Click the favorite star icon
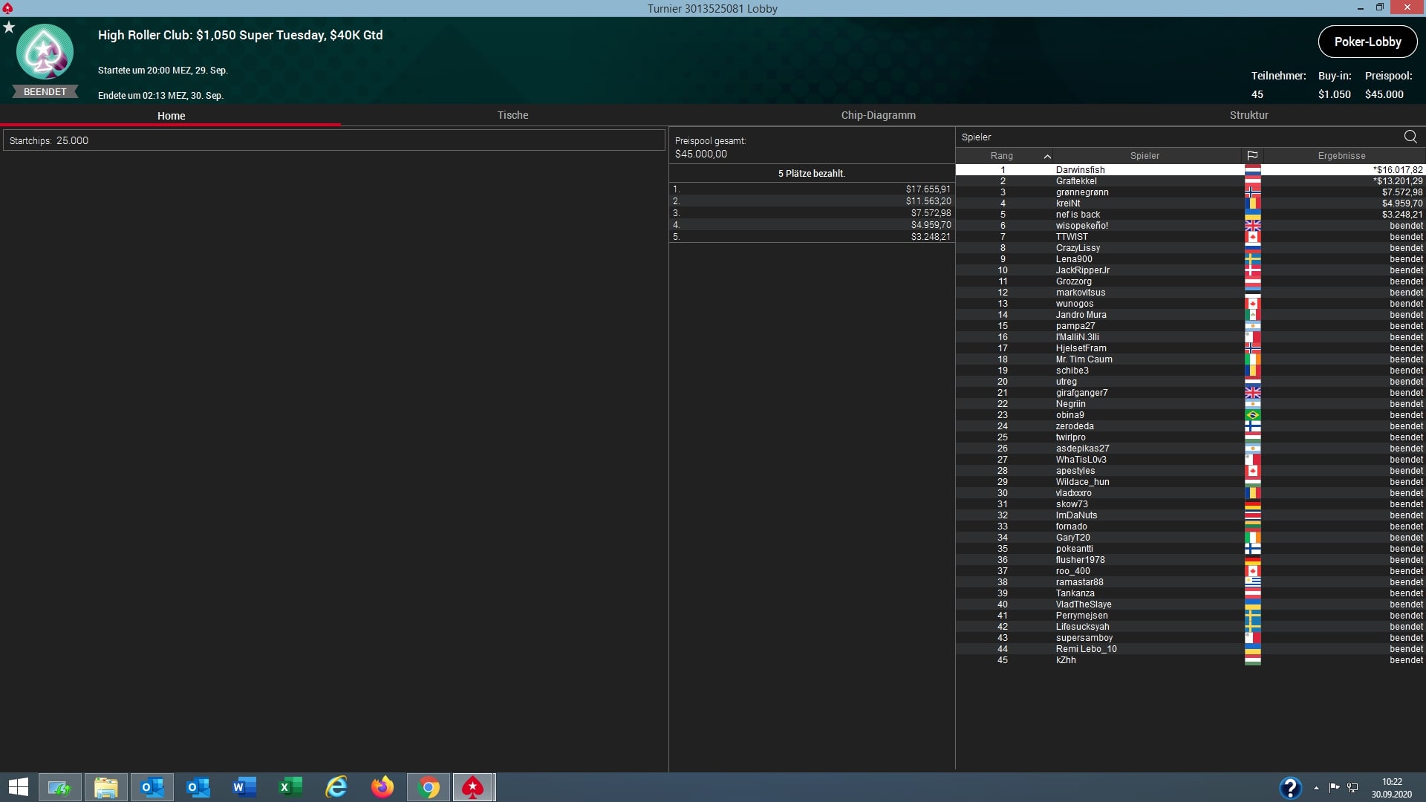This screenshot has width=1426, height=802. point(9,27)
